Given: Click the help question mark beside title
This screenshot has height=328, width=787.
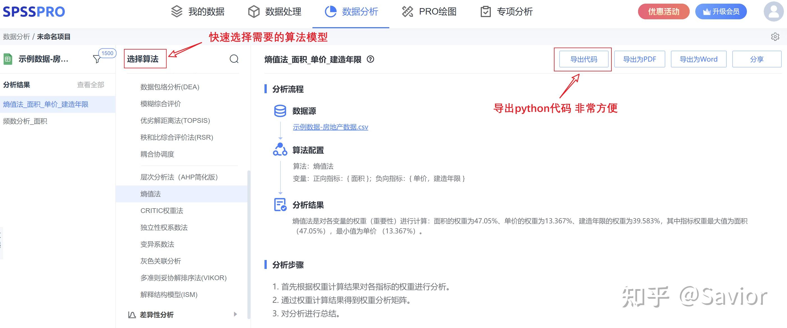Looking at the screenshot, I should (370, 59).
